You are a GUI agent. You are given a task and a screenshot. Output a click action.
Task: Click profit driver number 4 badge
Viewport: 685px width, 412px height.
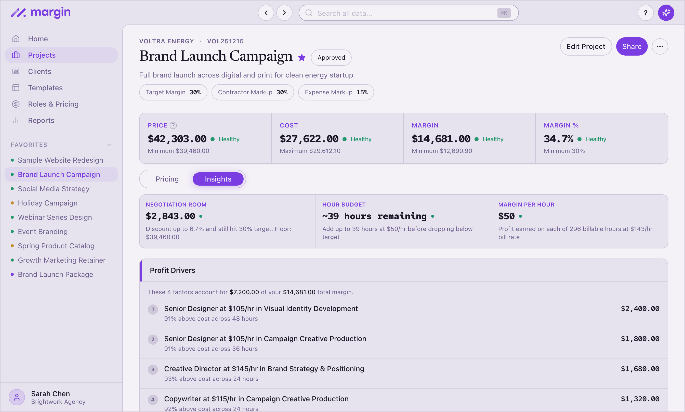[x=153, y=400]
